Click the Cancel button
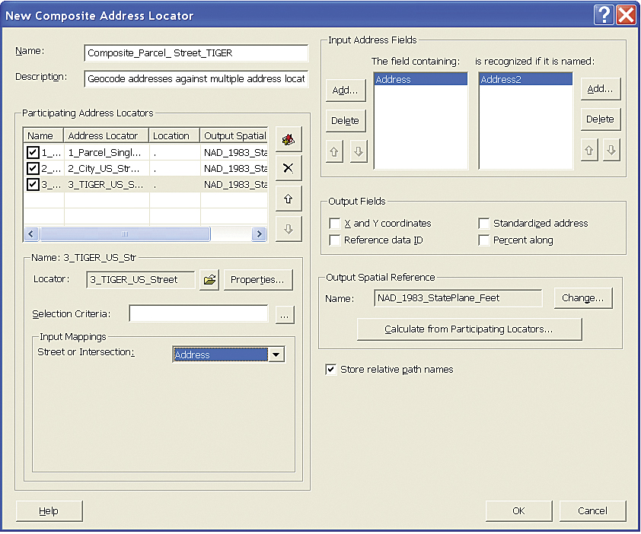This screenshot has width=641, height=534. coord(592,510)
